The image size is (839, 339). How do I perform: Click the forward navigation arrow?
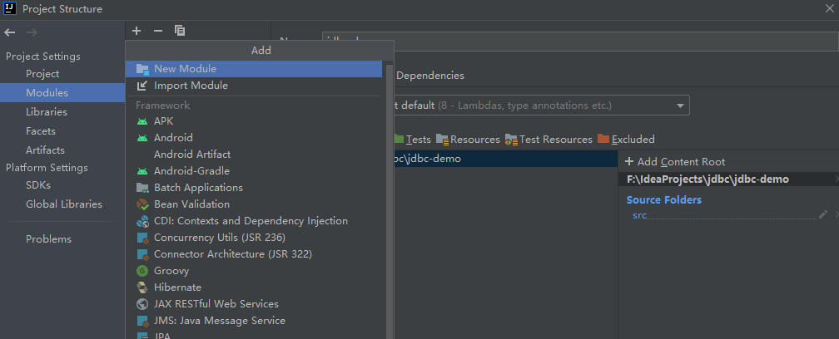32,32
